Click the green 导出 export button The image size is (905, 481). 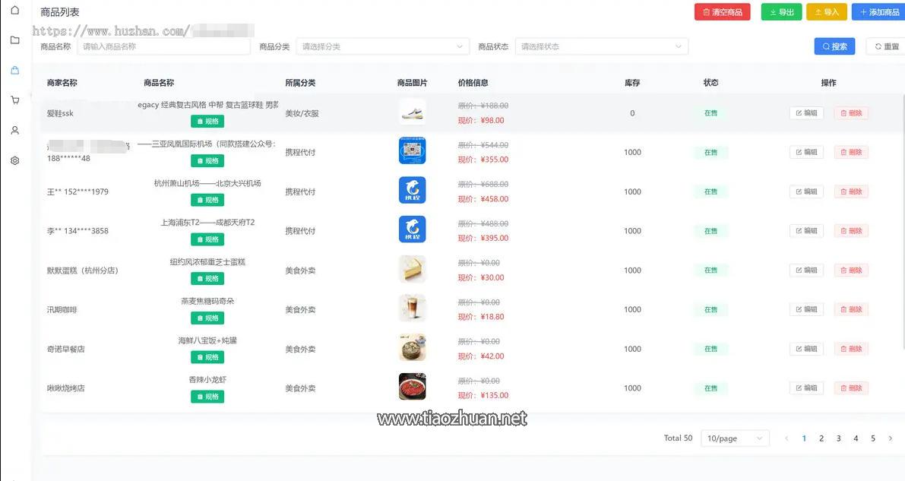tap(781, 12)
